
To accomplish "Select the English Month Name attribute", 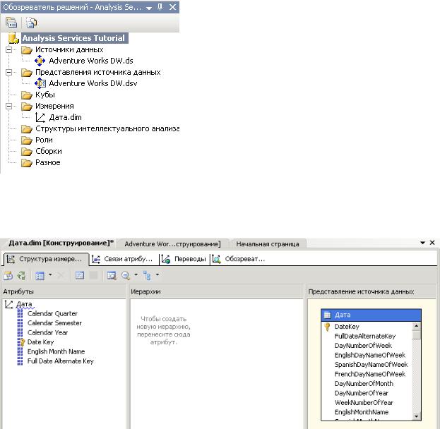I will [56, 351].
